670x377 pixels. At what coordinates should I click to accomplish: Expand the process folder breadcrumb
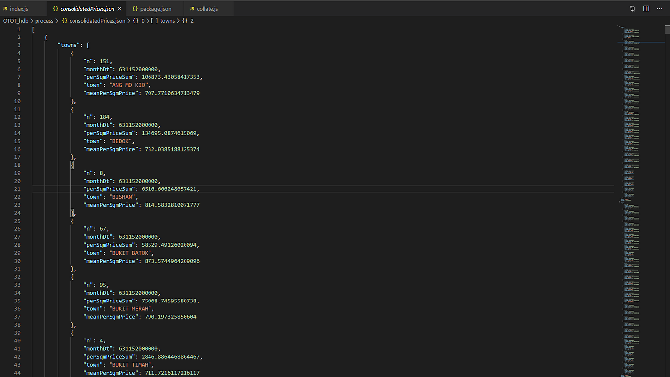(x=44, y=21)
